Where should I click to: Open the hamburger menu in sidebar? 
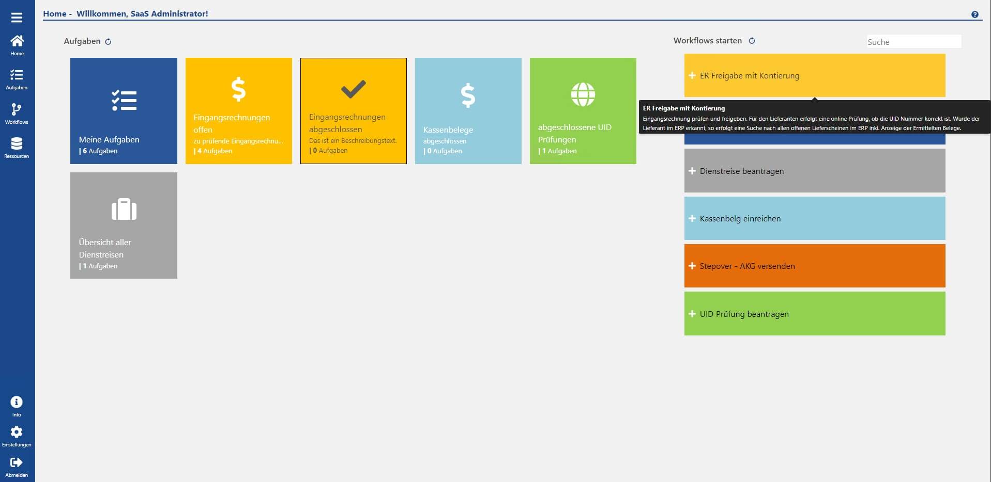(x=17, y=18)
